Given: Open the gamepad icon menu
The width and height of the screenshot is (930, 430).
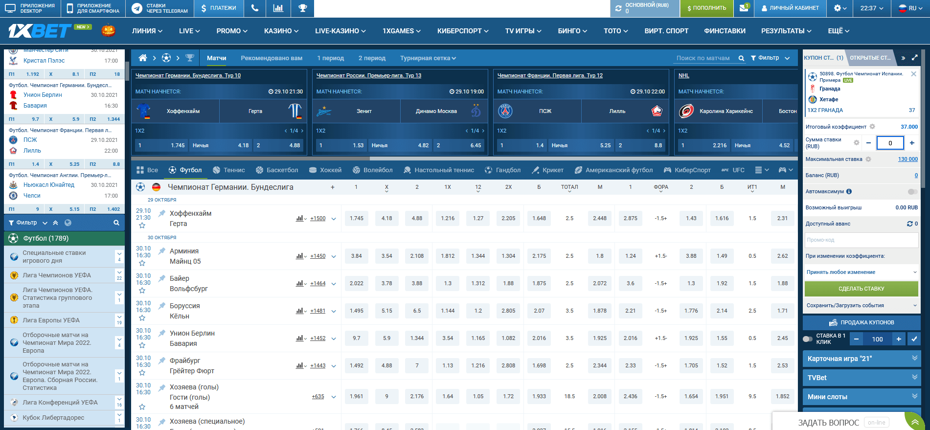Looking at the screenshot, I should coord(786,170).
